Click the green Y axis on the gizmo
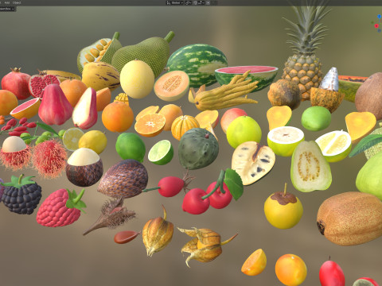The image size is (382, 286). click(372, 22)
